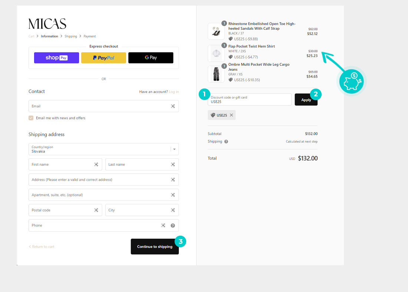The height and width of the screenshot is (292, 408).
Task: Click the autofill icon in Address field
Action: (173, 180)
